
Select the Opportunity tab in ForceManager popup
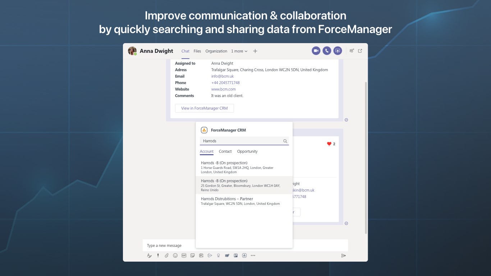(247, 151)
